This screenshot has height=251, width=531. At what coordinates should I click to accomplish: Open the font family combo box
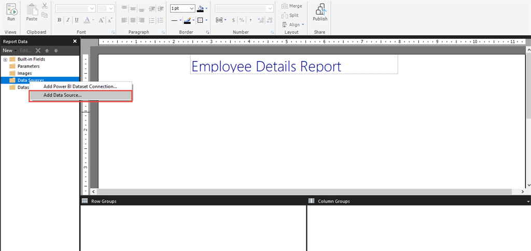76,8
